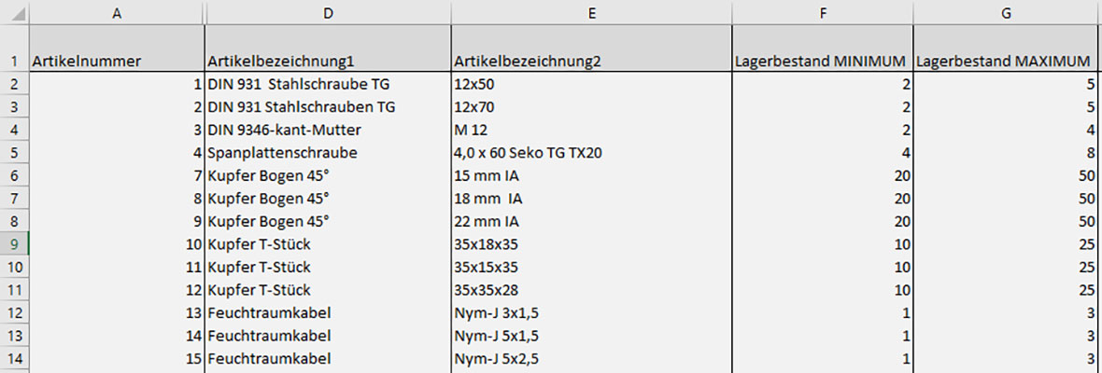
Task: Select column E header
Action: pos(590,12)
